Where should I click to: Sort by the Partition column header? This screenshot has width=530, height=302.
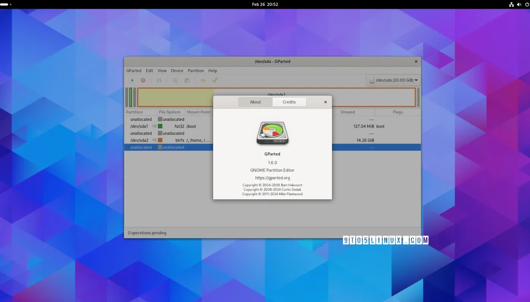point(141,112)
